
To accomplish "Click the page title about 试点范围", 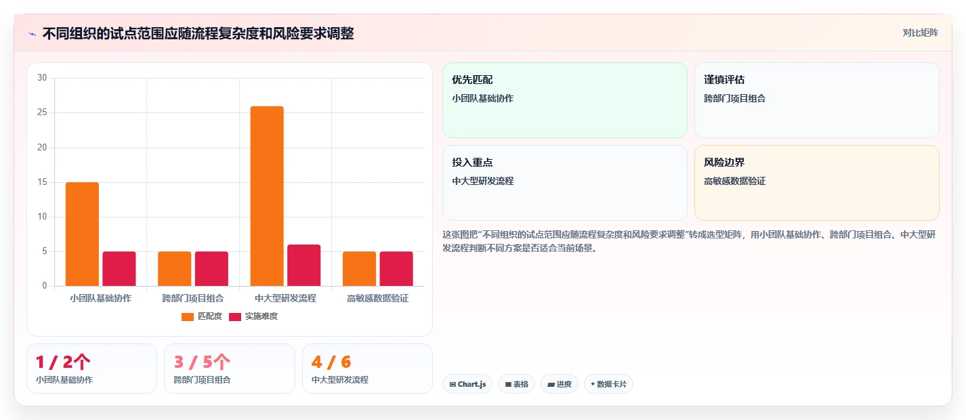I will pyautogui.click(x=198, y=33).
